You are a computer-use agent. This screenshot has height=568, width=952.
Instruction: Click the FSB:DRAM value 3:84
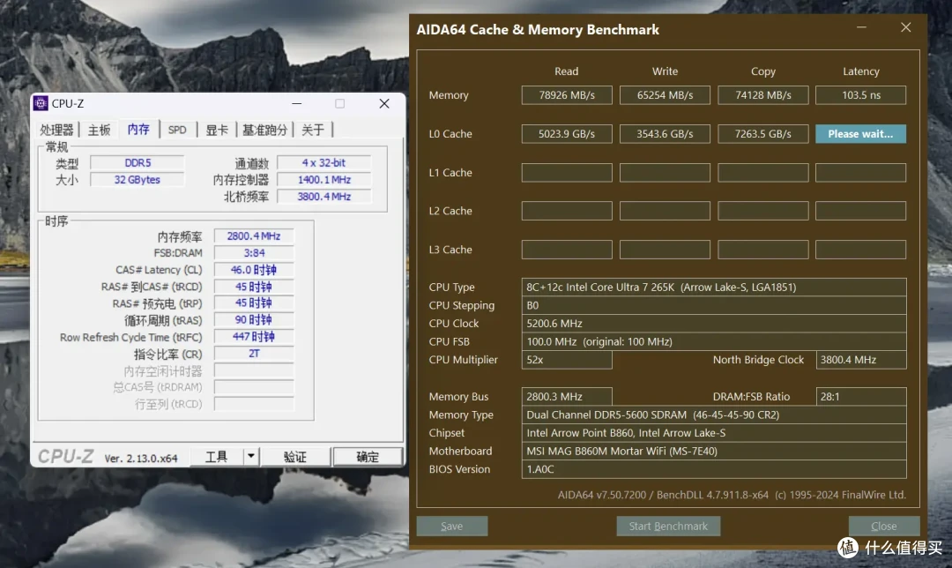point(254,253)
